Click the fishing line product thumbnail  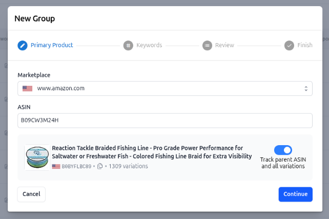[37, 157]
